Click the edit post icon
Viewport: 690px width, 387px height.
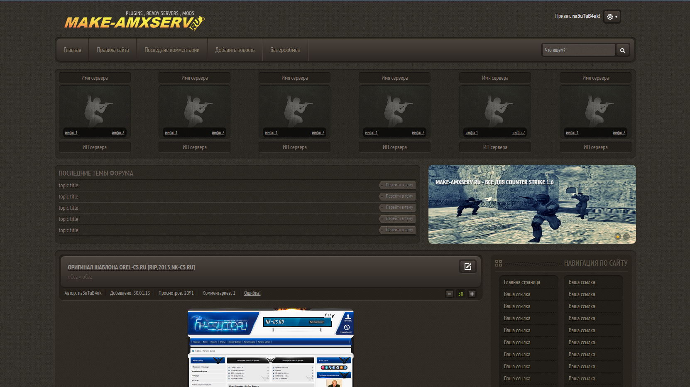(467, 267)
